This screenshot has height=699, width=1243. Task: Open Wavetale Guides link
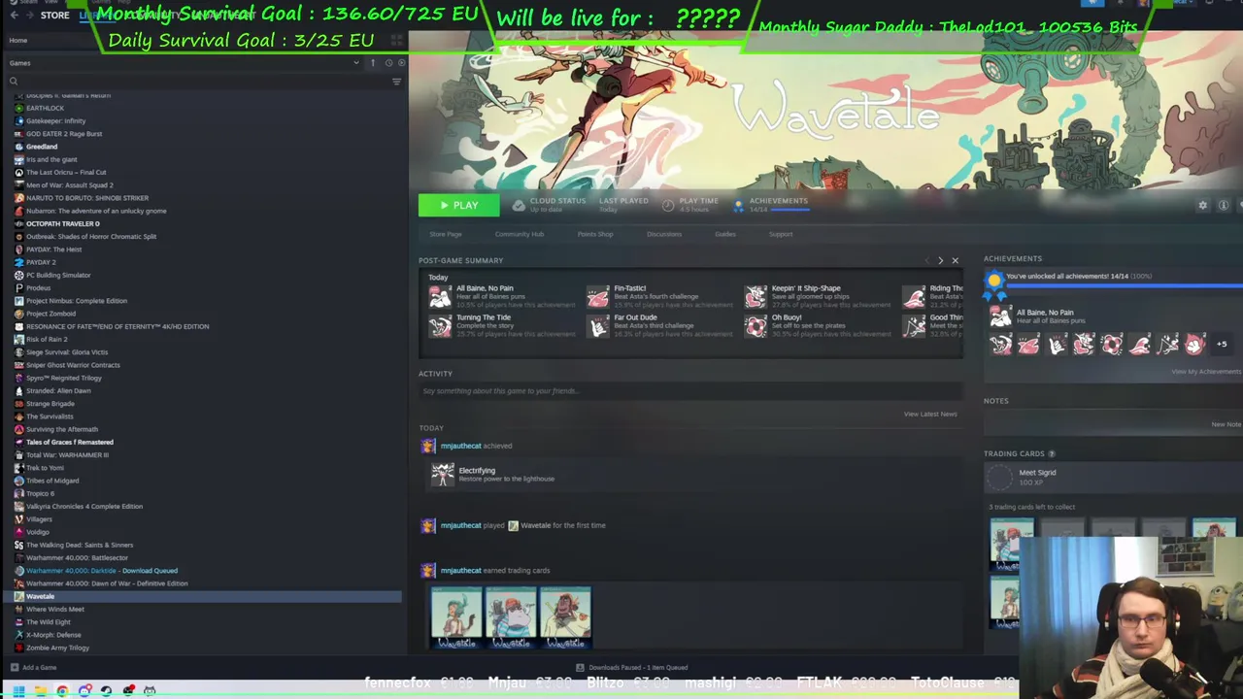coord(725,234)
